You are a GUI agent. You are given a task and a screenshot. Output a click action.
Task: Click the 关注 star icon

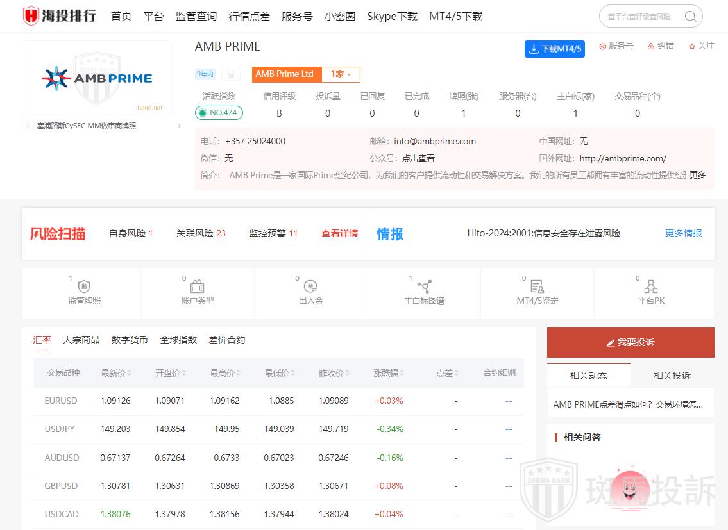pyautogui.click(x=692, y=46)
